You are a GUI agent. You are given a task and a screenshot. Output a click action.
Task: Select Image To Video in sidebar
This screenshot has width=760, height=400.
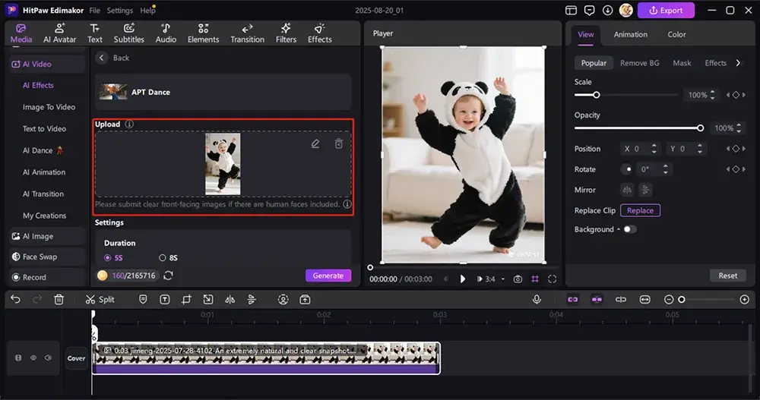click(x=49, y=107)
